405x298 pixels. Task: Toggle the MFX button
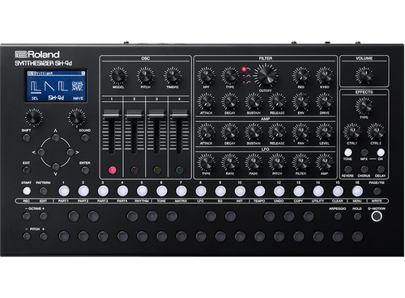(364, 153)
